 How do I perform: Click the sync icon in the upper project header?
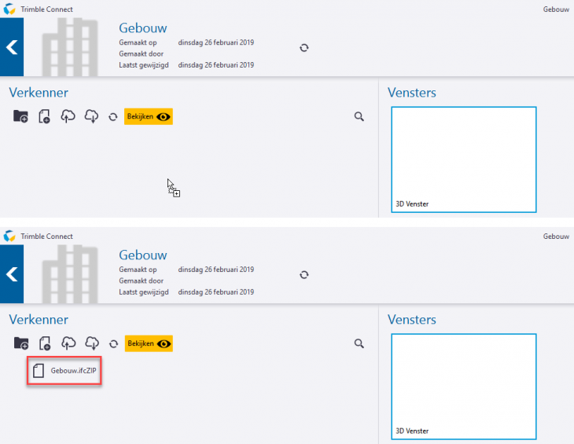click(304, 48)
